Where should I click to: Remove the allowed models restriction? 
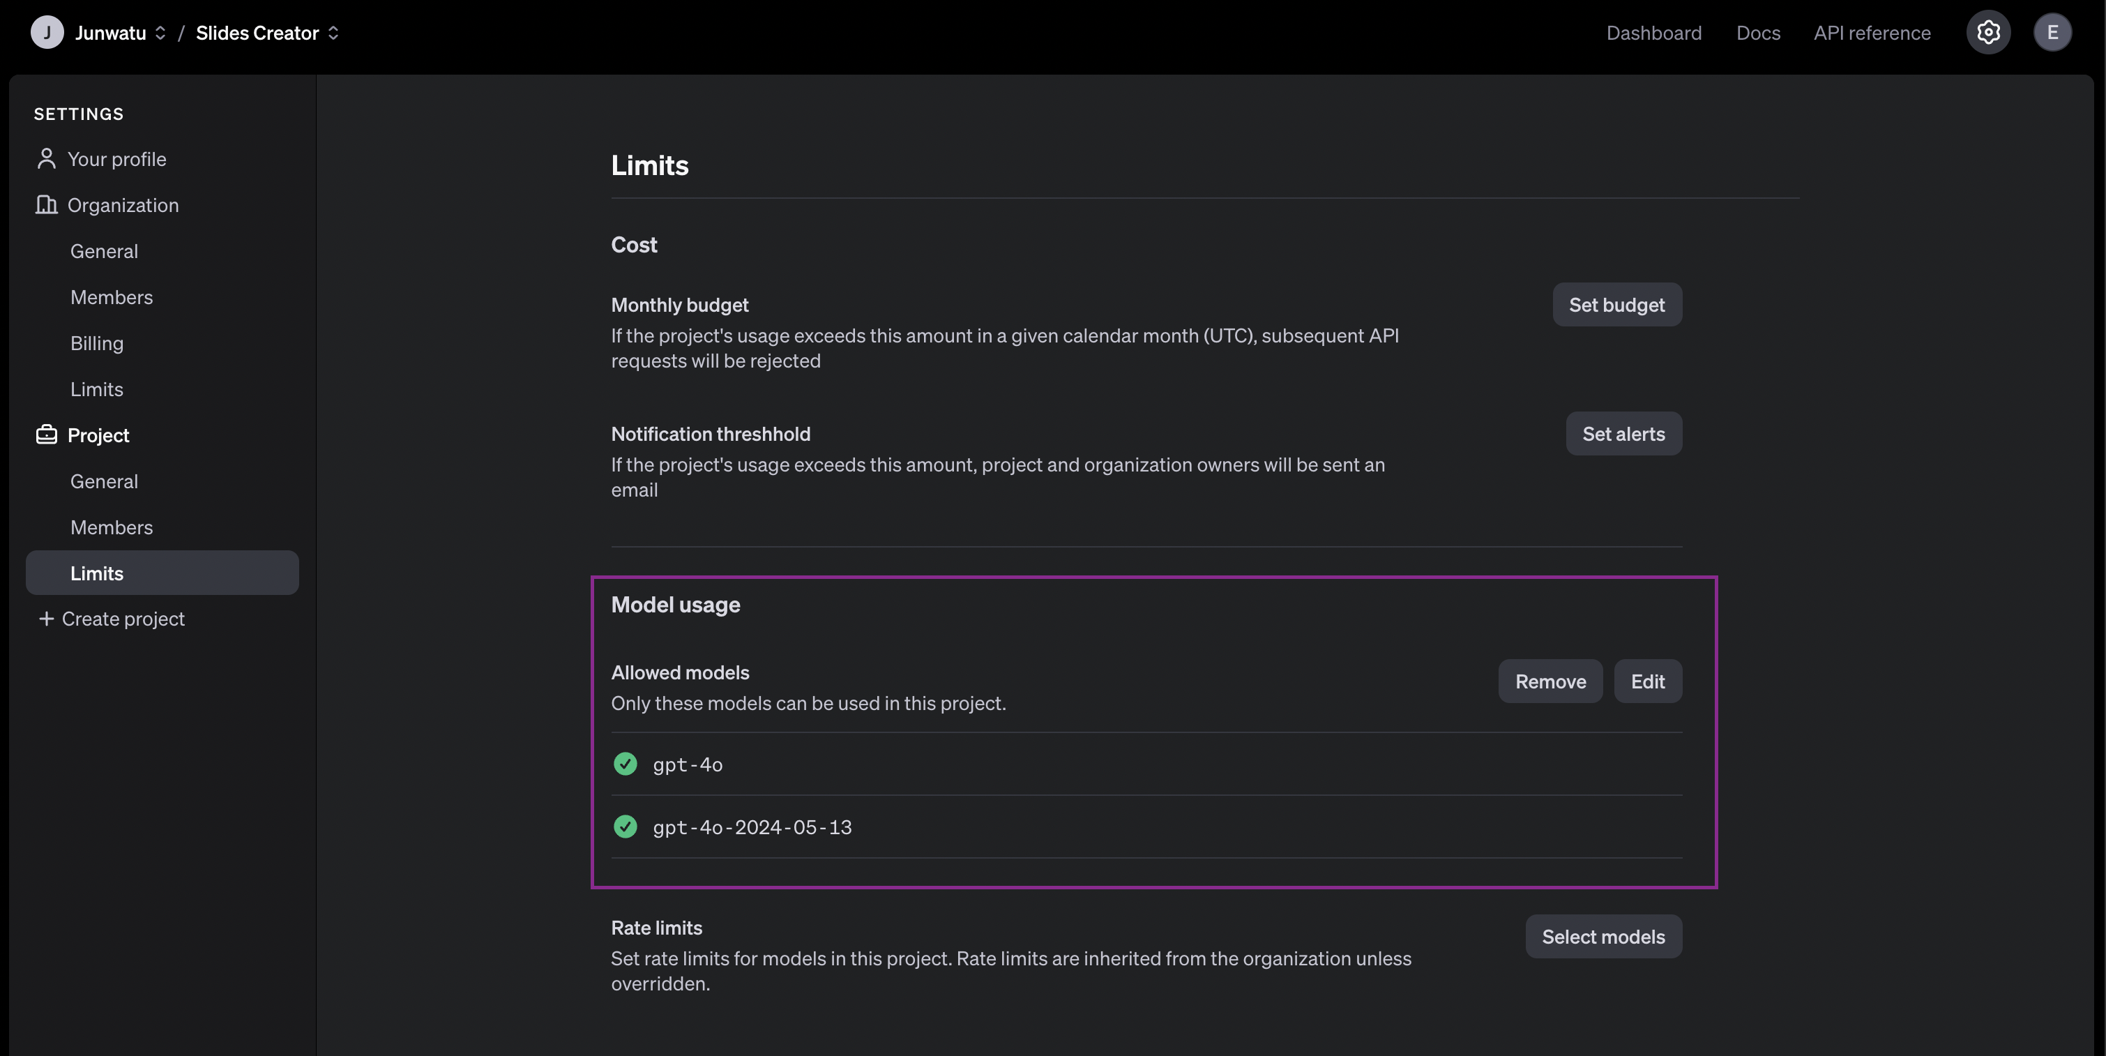point(1550,681)
